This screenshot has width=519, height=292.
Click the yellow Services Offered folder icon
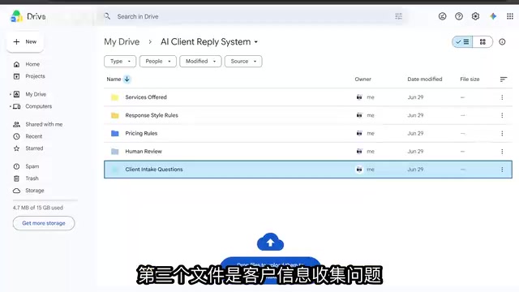tap(115, 97)
